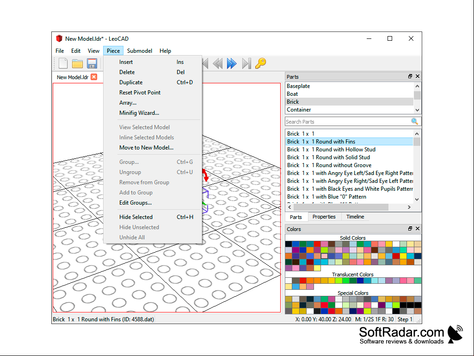Click parts list scroll-down arrow
The width and height of the screenshot is (474, 356).
pyautogui.click(x=417, y=199)
